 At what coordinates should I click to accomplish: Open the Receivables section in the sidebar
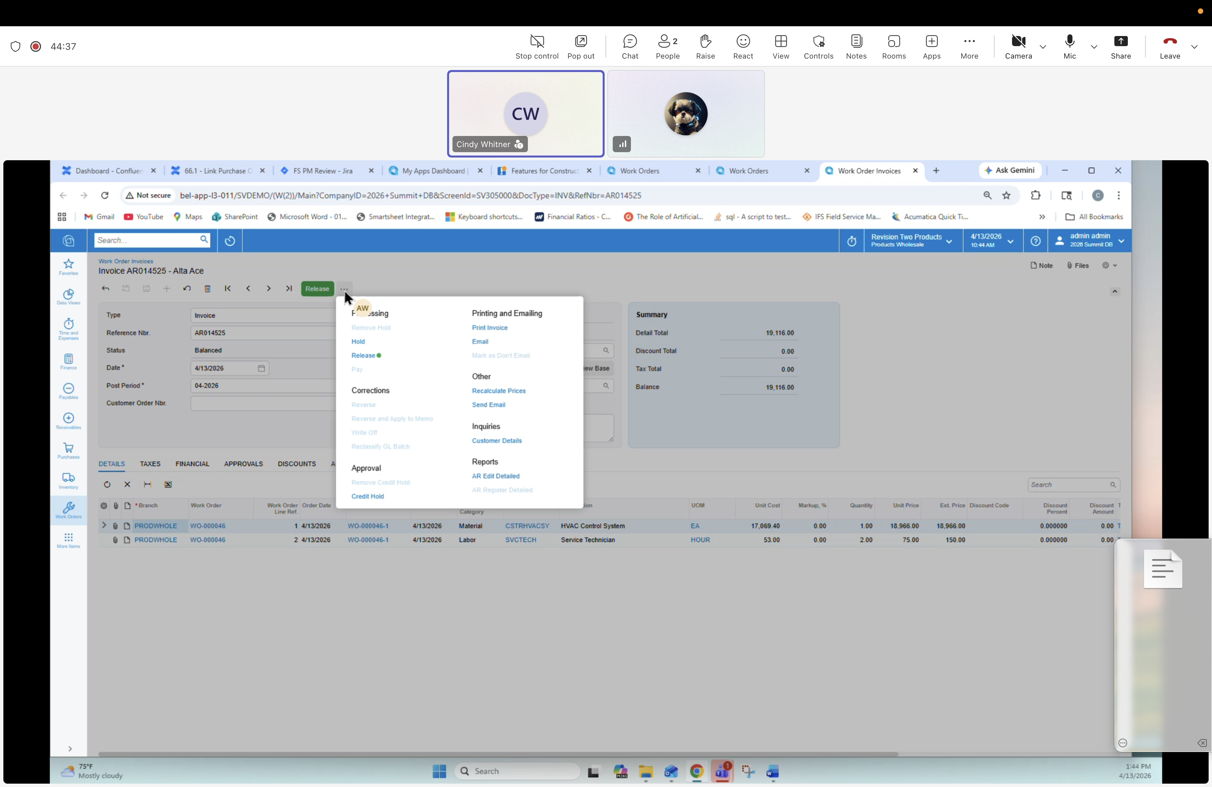tap(68, 421)
